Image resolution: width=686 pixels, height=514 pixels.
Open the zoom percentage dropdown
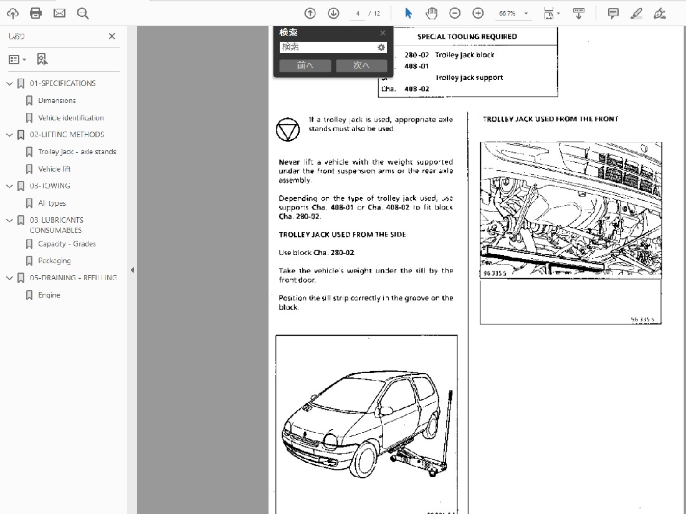(526, 14)
